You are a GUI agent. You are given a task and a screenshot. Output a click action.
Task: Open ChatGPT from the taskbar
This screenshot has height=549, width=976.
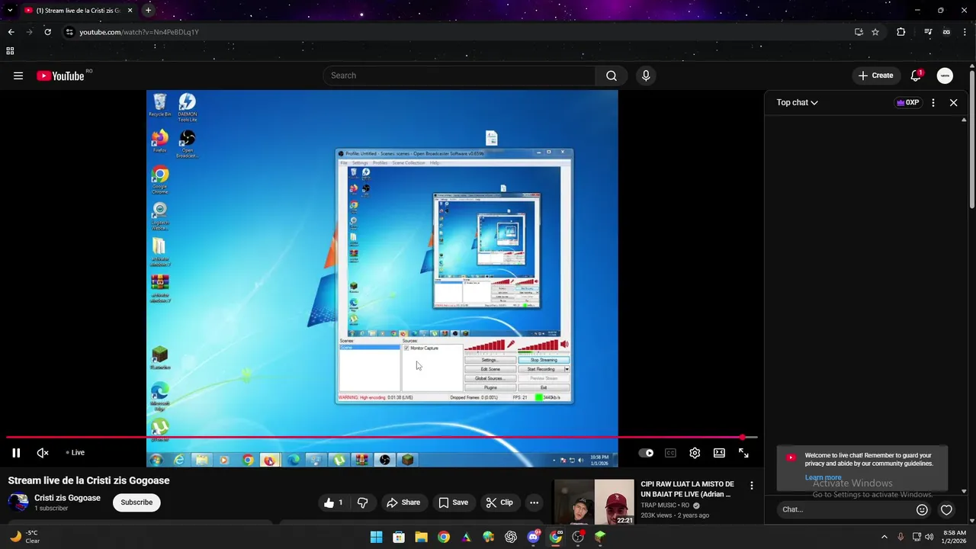tap(511, 537)
